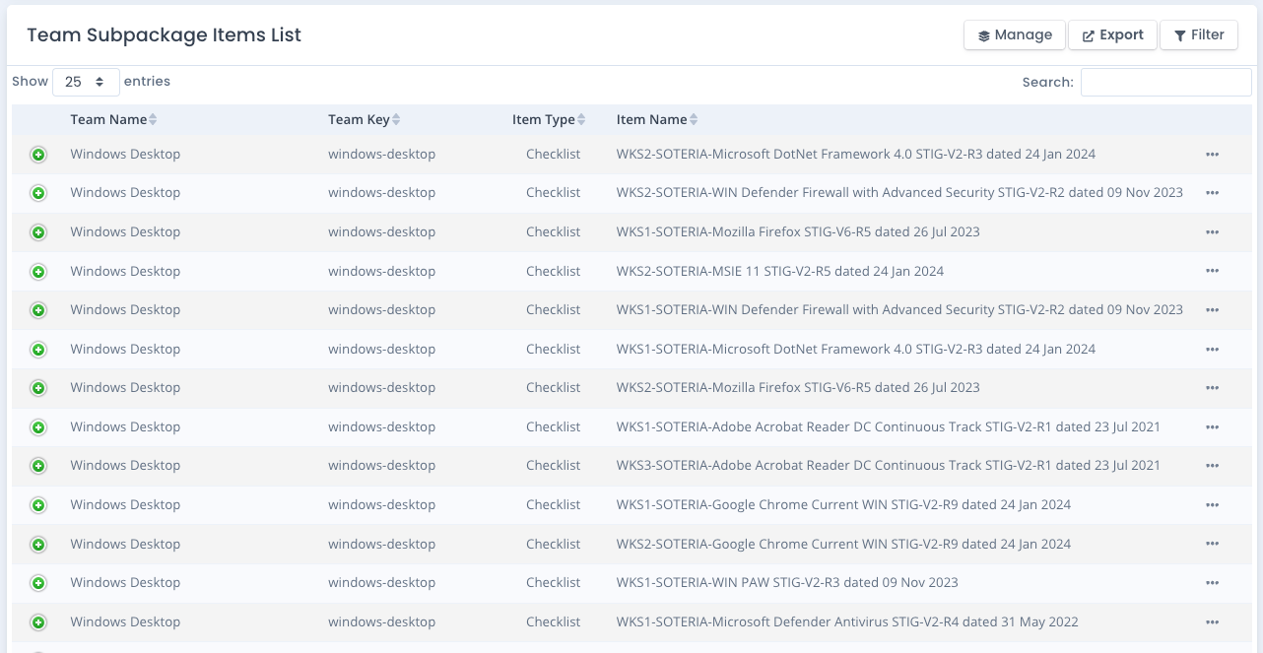1263x653 pixels.
Task: Expand WKS1-SOTERIA-WIN Defender Firewall row plus icon
Action: [38, 310]
